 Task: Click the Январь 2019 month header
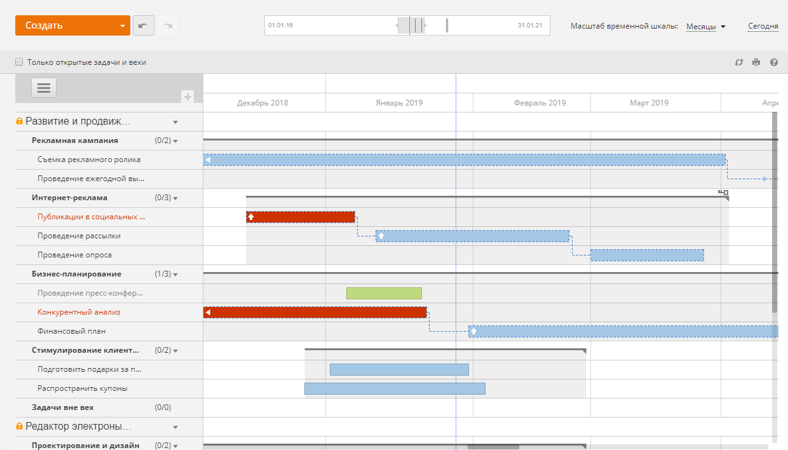click(399, 103)
